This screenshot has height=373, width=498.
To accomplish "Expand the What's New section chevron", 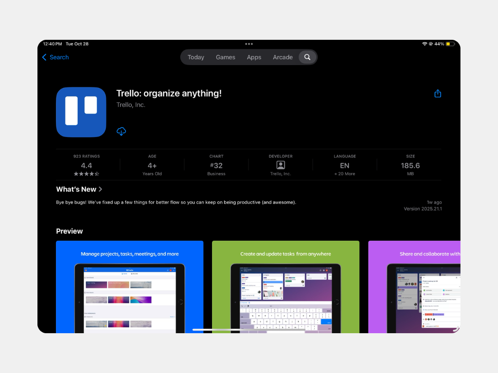I will 100,189.
